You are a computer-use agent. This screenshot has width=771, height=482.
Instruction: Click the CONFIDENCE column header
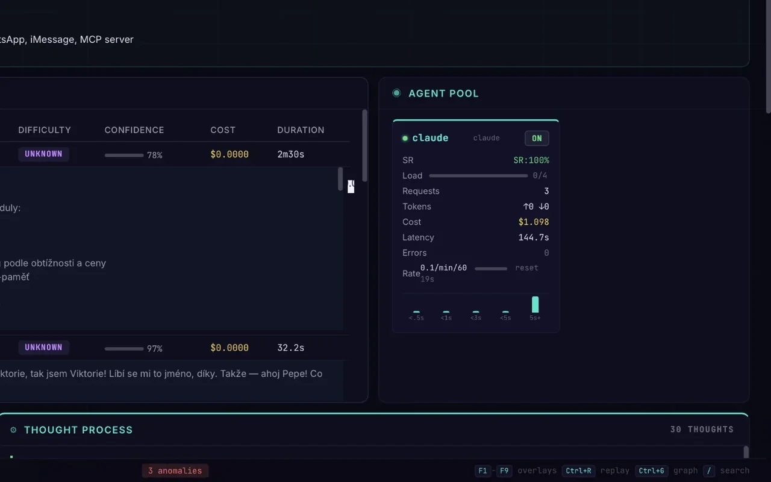coord(134,130)
